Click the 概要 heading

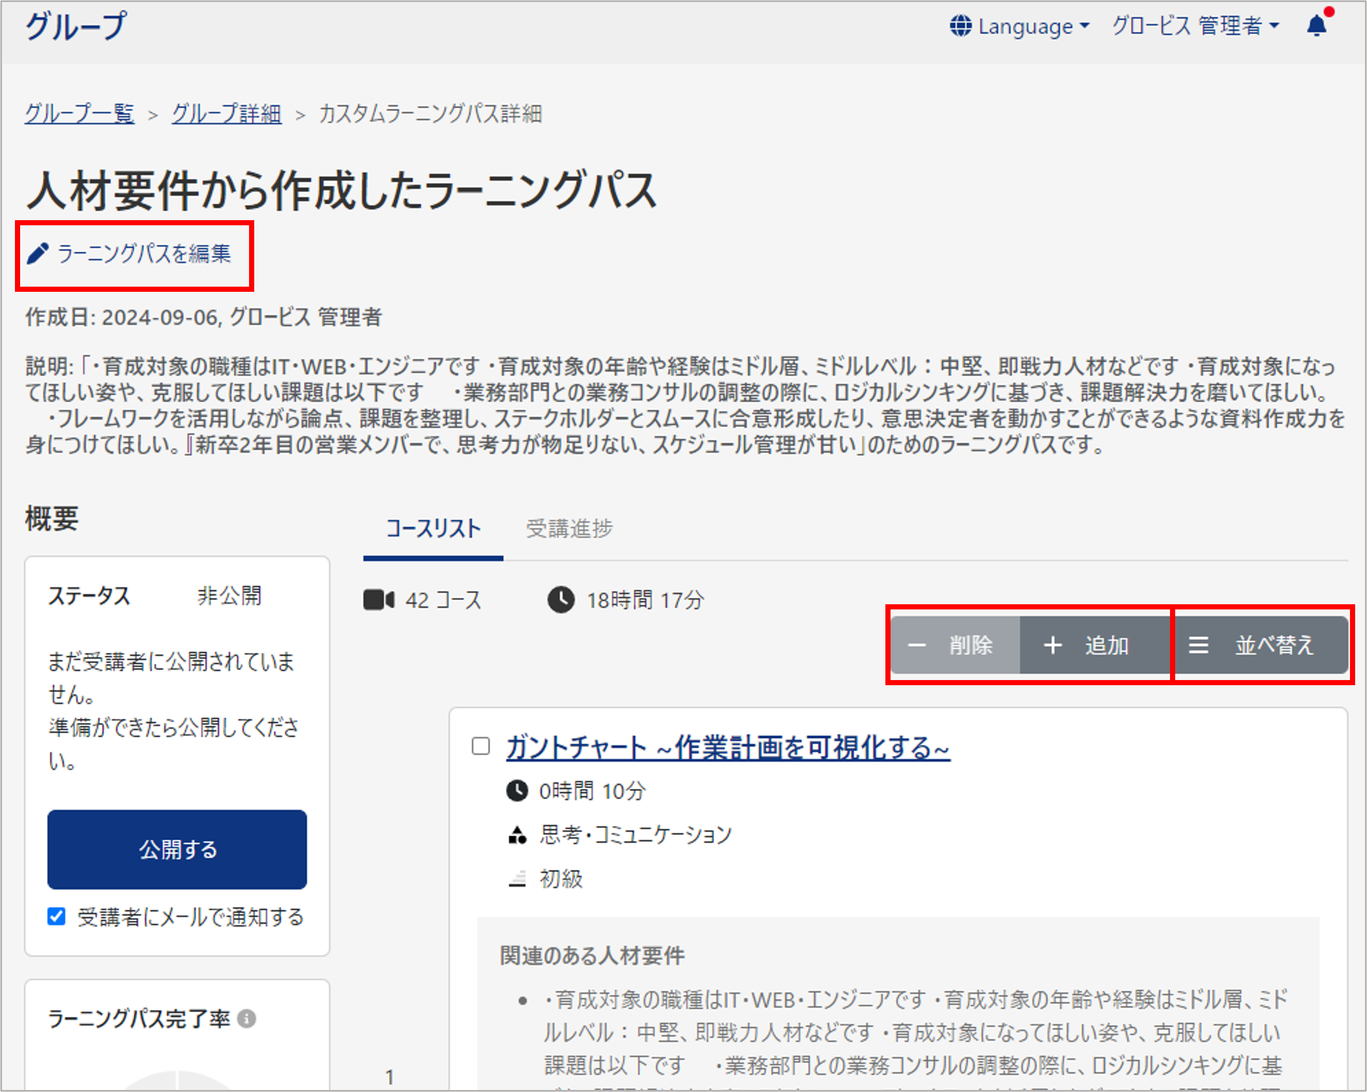pos(52,519)
